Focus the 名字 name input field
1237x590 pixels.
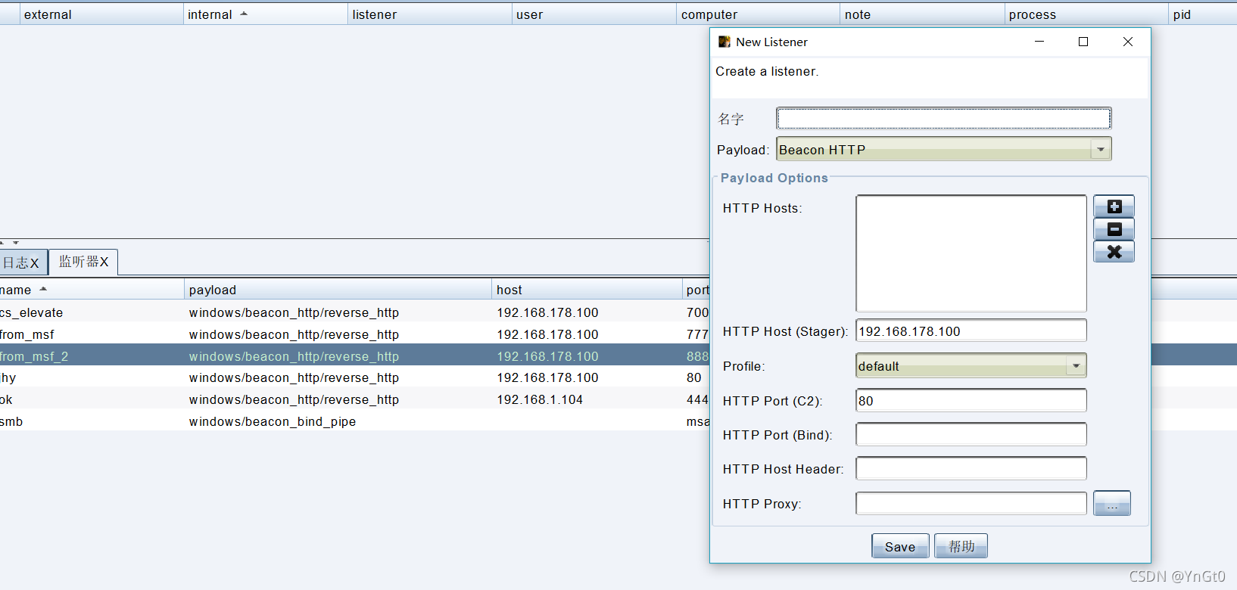tap(943, 118)
